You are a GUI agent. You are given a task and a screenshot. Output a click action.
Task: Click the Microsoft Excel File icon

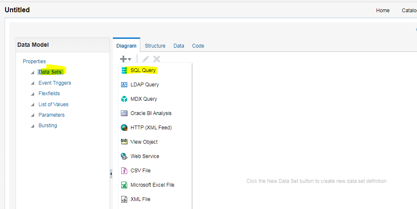124,185
